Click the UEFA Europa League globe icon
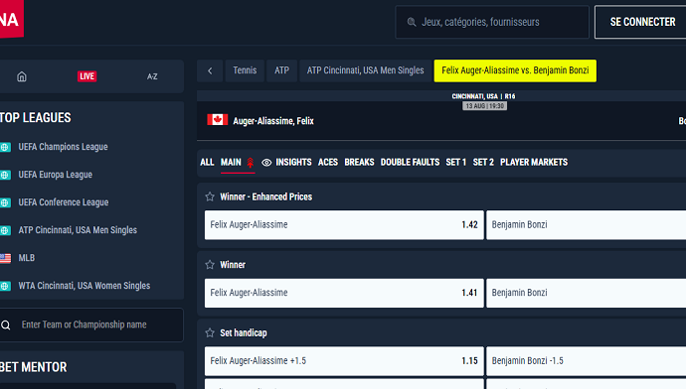This screenshot has height=389, width=686. click(x=5, y=175)
